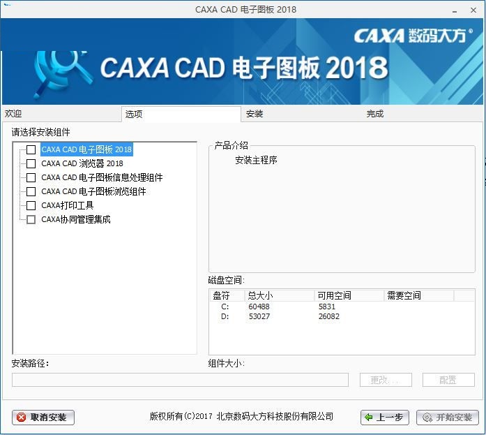
Task: Select the CAXA协同管理集成 row text
Action: coord(76,219)
